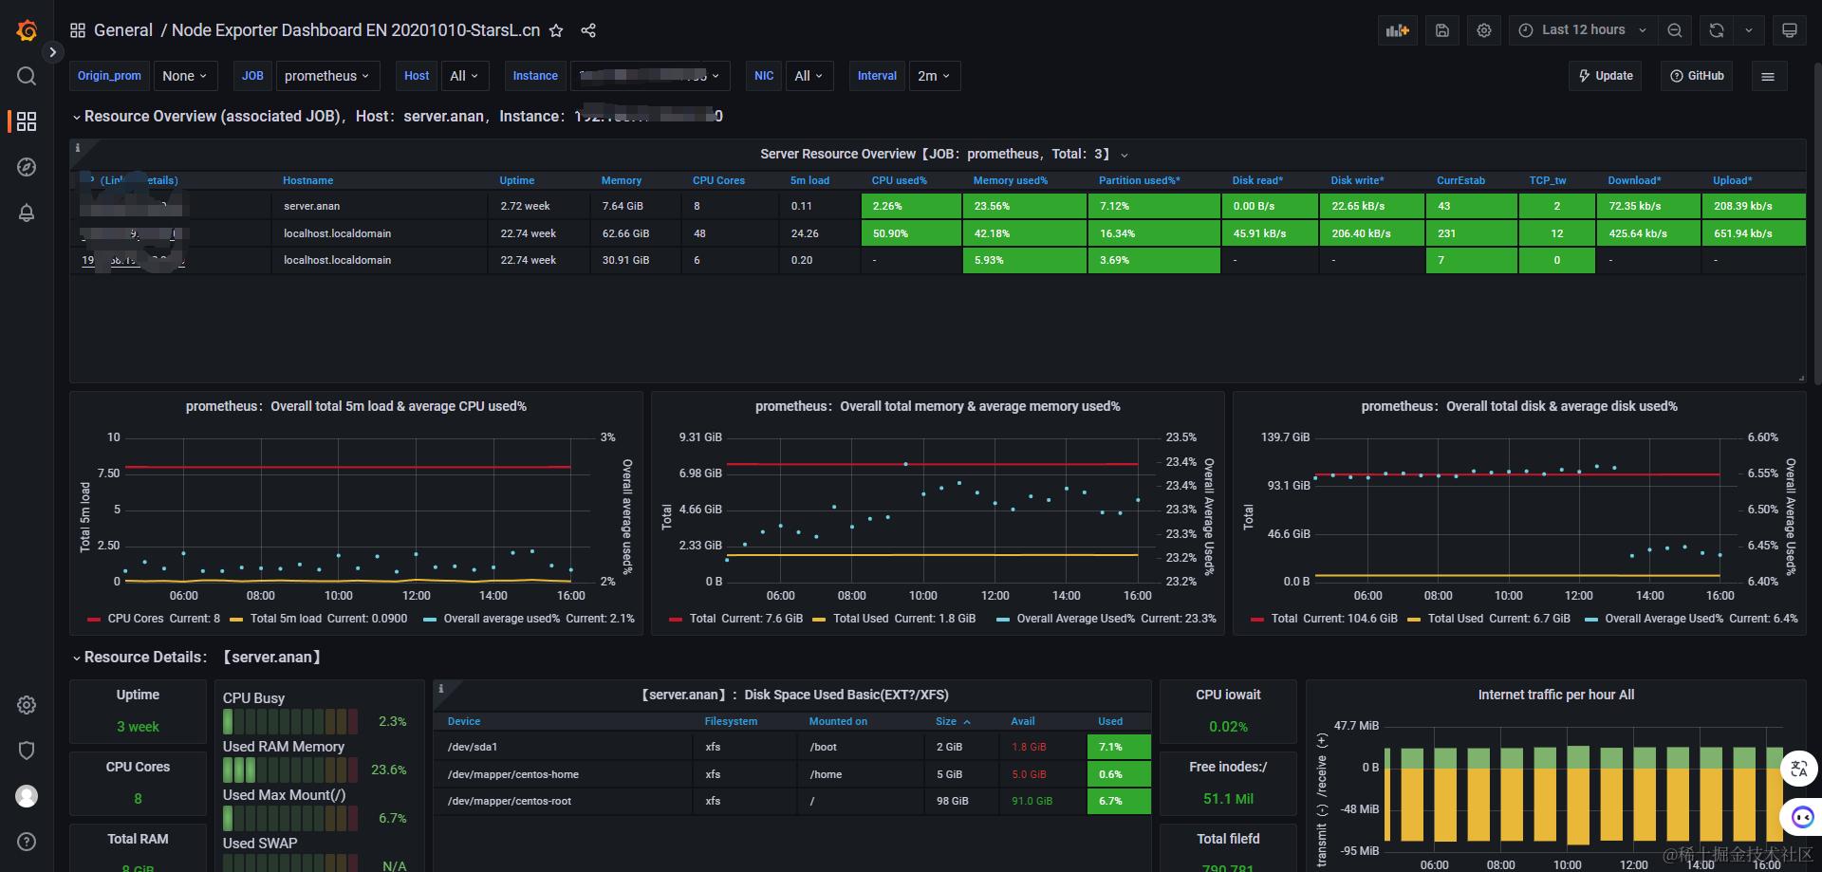Click the /dev/mapper/centos-home device row
The height and width of the screenshot is (872, 1822).
pos(792,774)
